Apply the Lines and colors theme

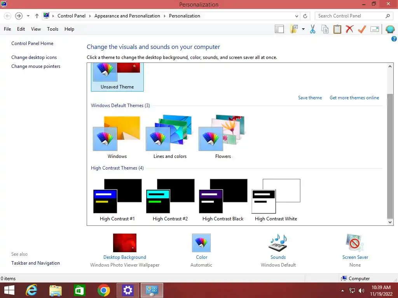click(x=170, y=137)
